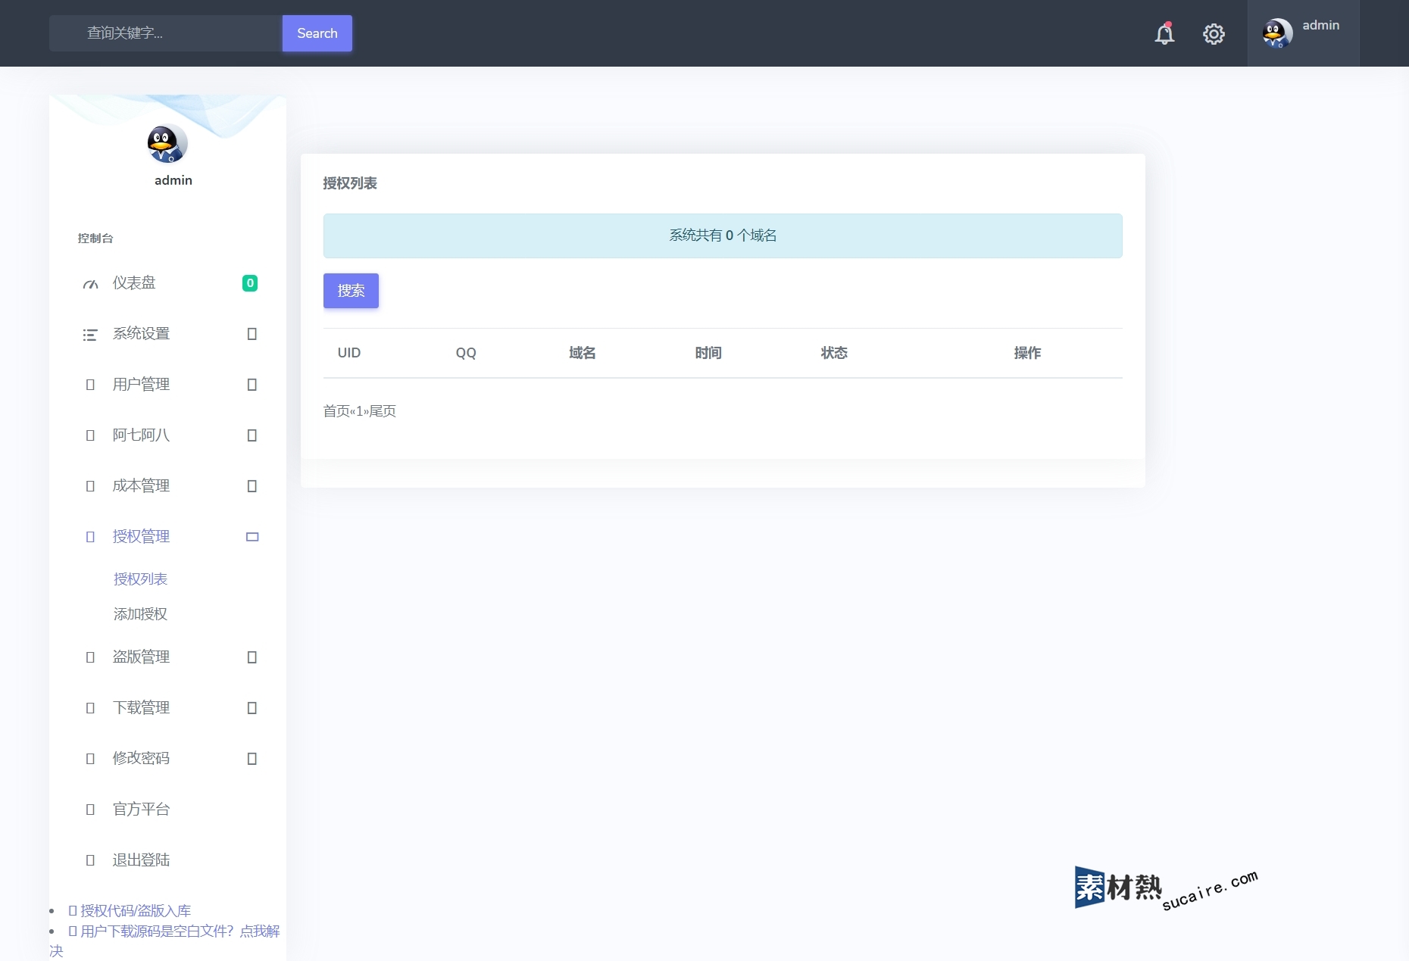Click the icon beside 成本管理
1409x961 pixels.
point(90,486)
